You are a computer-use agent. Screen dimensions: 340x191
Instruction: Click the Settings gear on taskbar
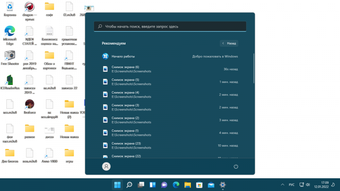[222, 185]
